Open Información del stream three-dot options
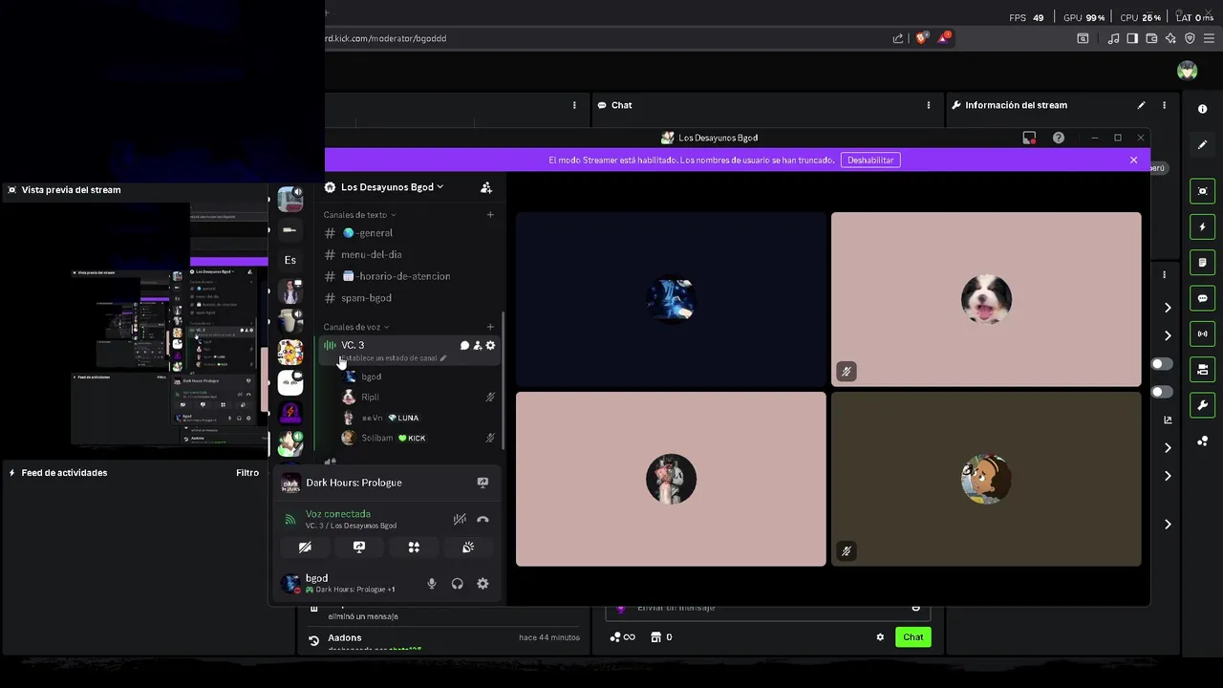This screenshot has width=1223, height=688. (x=1164, y=105)
